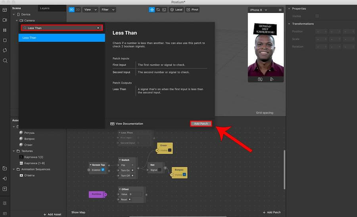Click Show Map in patch editor

click(78, 212)
